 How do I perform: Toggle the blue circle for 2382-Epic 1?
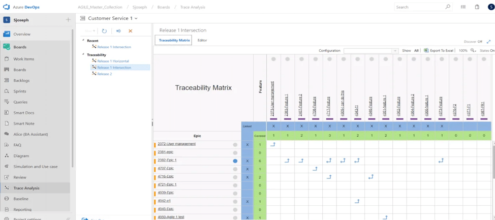235,161
